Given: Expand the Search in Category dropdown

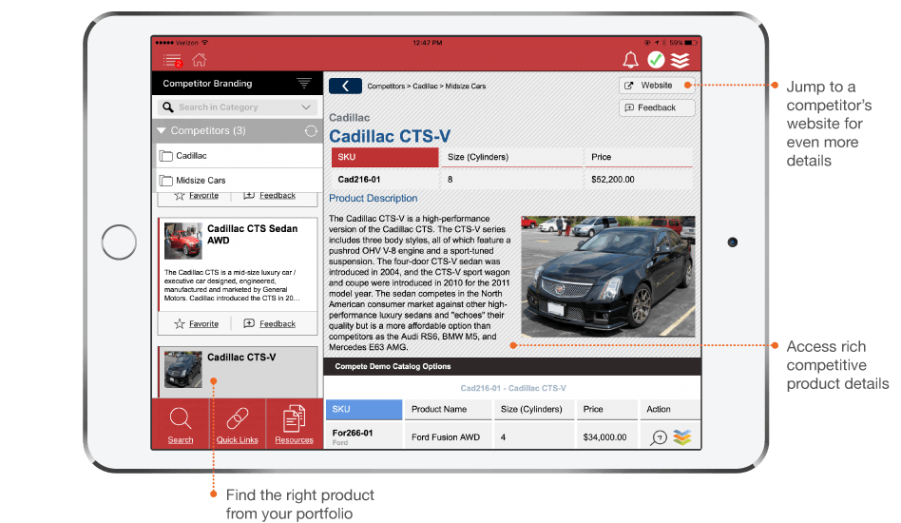Looking at the screenshot, I should coord(305,107).
